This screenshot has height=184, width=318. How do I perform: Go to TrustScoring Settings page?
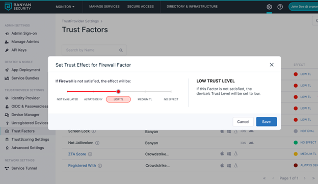[30, 139]
